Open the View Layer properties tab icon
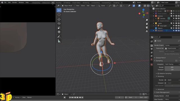 [152, 52]
